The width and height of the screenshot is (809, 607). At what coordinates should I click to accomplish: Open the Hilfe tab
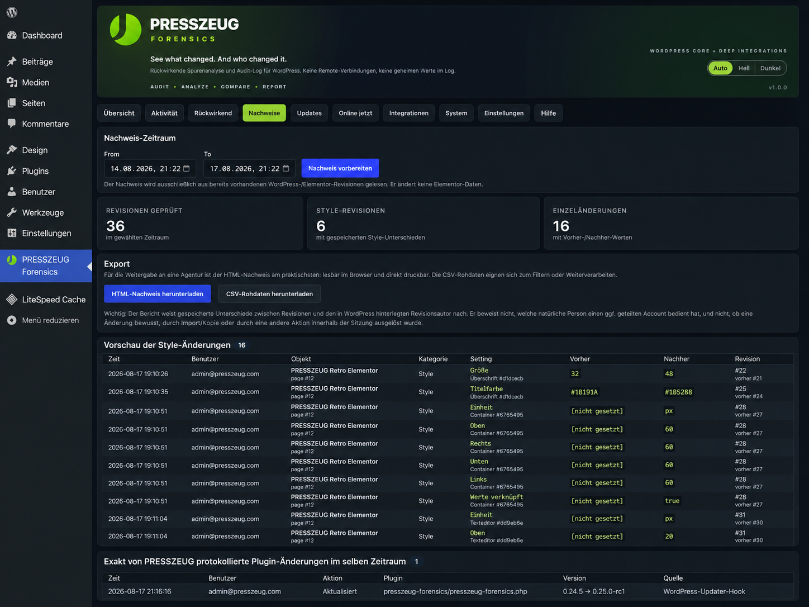548,113
